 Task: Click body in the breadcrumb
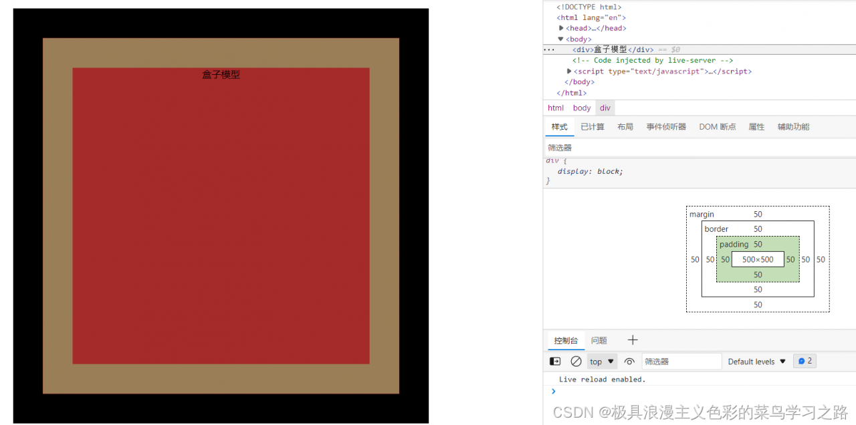[x=582, y=108]
